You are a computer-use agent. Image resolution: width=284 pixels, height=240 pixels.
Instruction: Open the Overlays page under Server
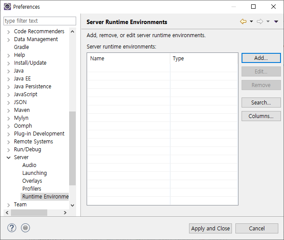point(32,181)
